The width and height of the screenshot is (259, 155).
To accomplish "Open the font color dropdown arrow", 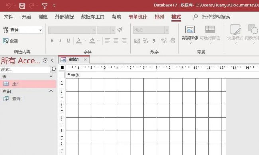I will click(x=85, y=41).
